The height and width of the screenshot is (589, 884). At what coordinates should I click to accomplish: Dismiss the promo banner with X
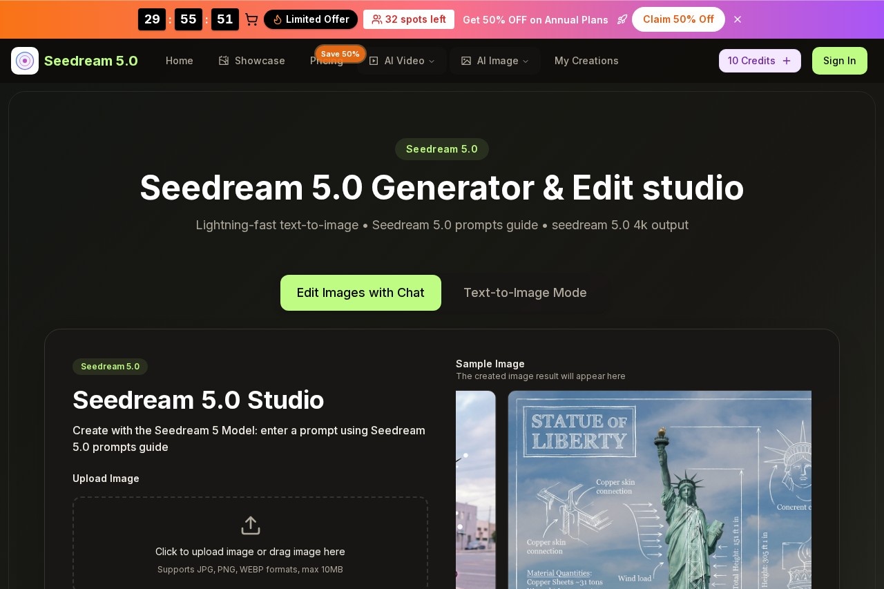[738, 19]
